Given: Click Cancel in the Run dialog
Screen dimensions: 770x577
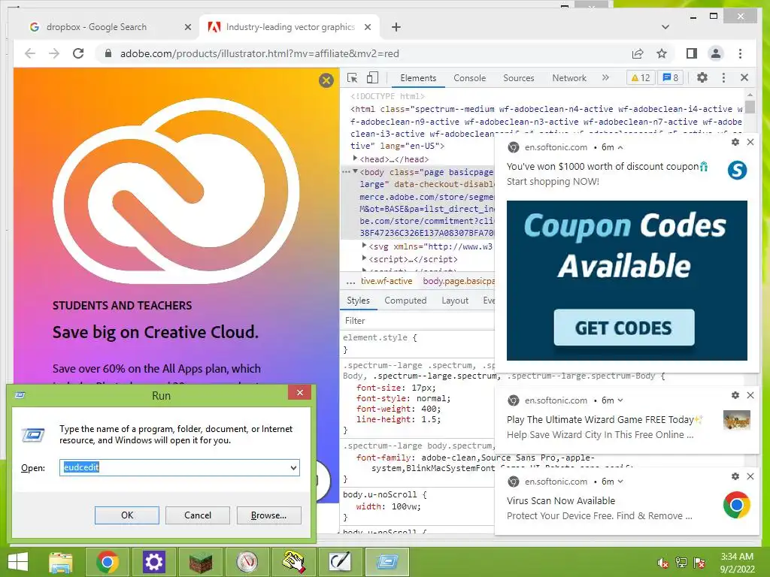Looking at the screenshot, I should pos(198,515).
